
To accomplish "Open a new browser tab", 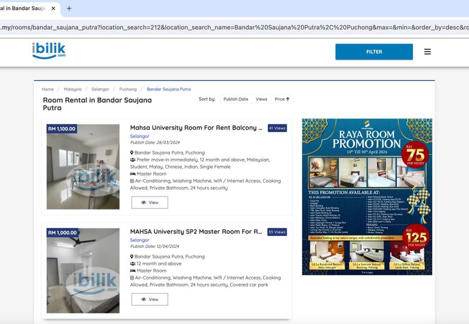I will point(69,8).
